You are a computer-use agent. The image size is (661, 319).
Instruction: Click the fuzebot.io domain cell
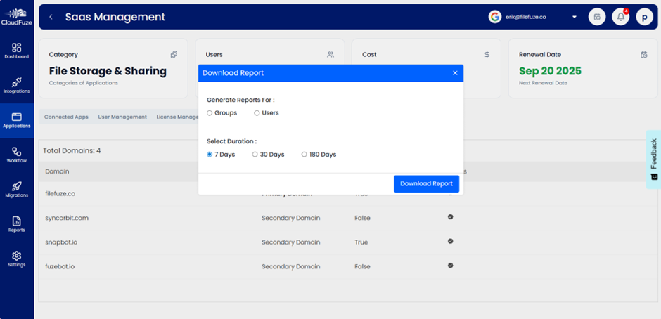coord(60,266)
